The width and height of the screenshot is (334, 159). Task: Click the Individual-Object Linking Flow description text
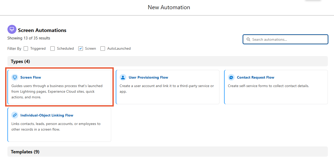click(x=56, y=126)
